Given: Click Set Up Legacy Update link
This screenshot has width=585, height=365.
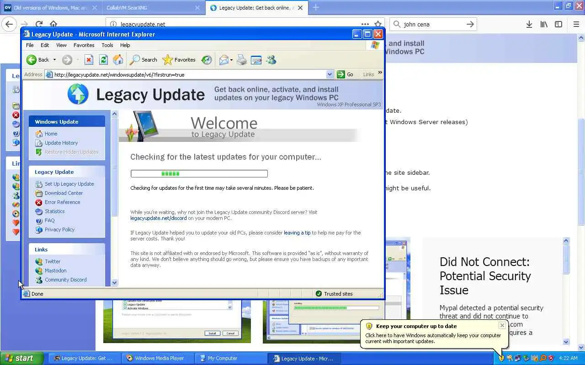Looking at the screenshot, I should (69, 184).
